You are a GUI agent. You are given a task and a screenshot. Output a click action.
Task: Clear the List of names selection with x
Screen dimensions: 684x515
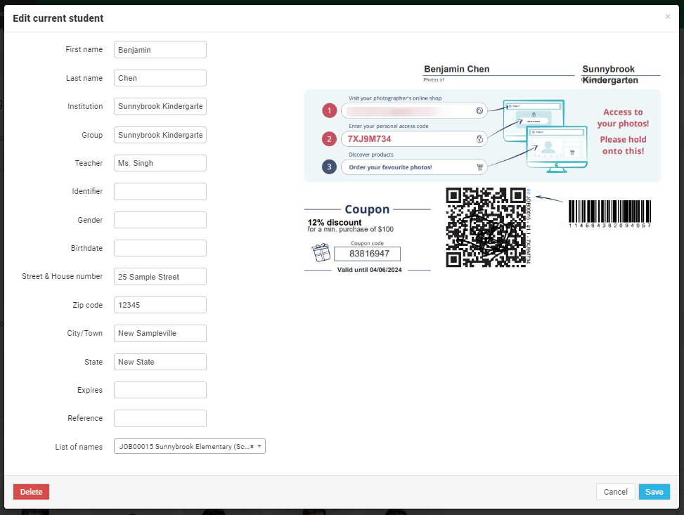[252, 447]
